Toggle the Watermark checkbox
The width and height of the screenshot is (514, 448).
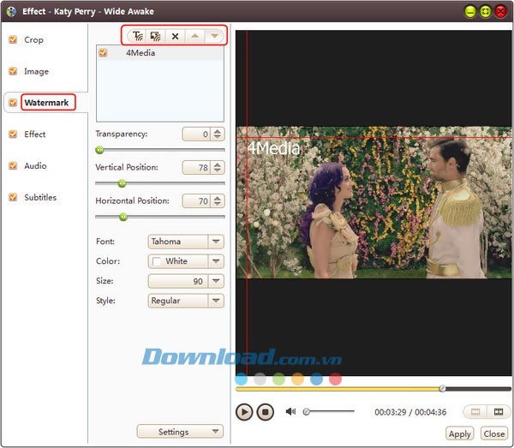pyautogui.click(x=13, y=103)
